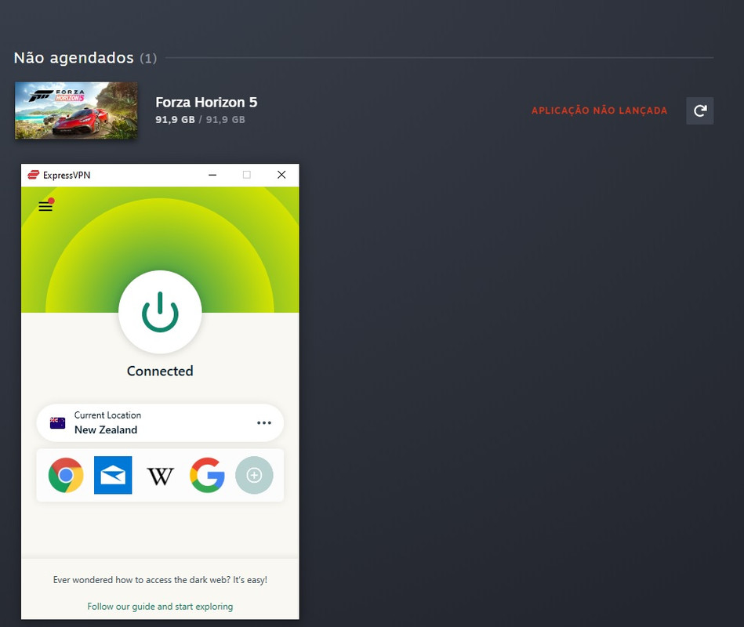Click Forza Horizon 5 title text
744x627 pixels.
tap(206, 102)
